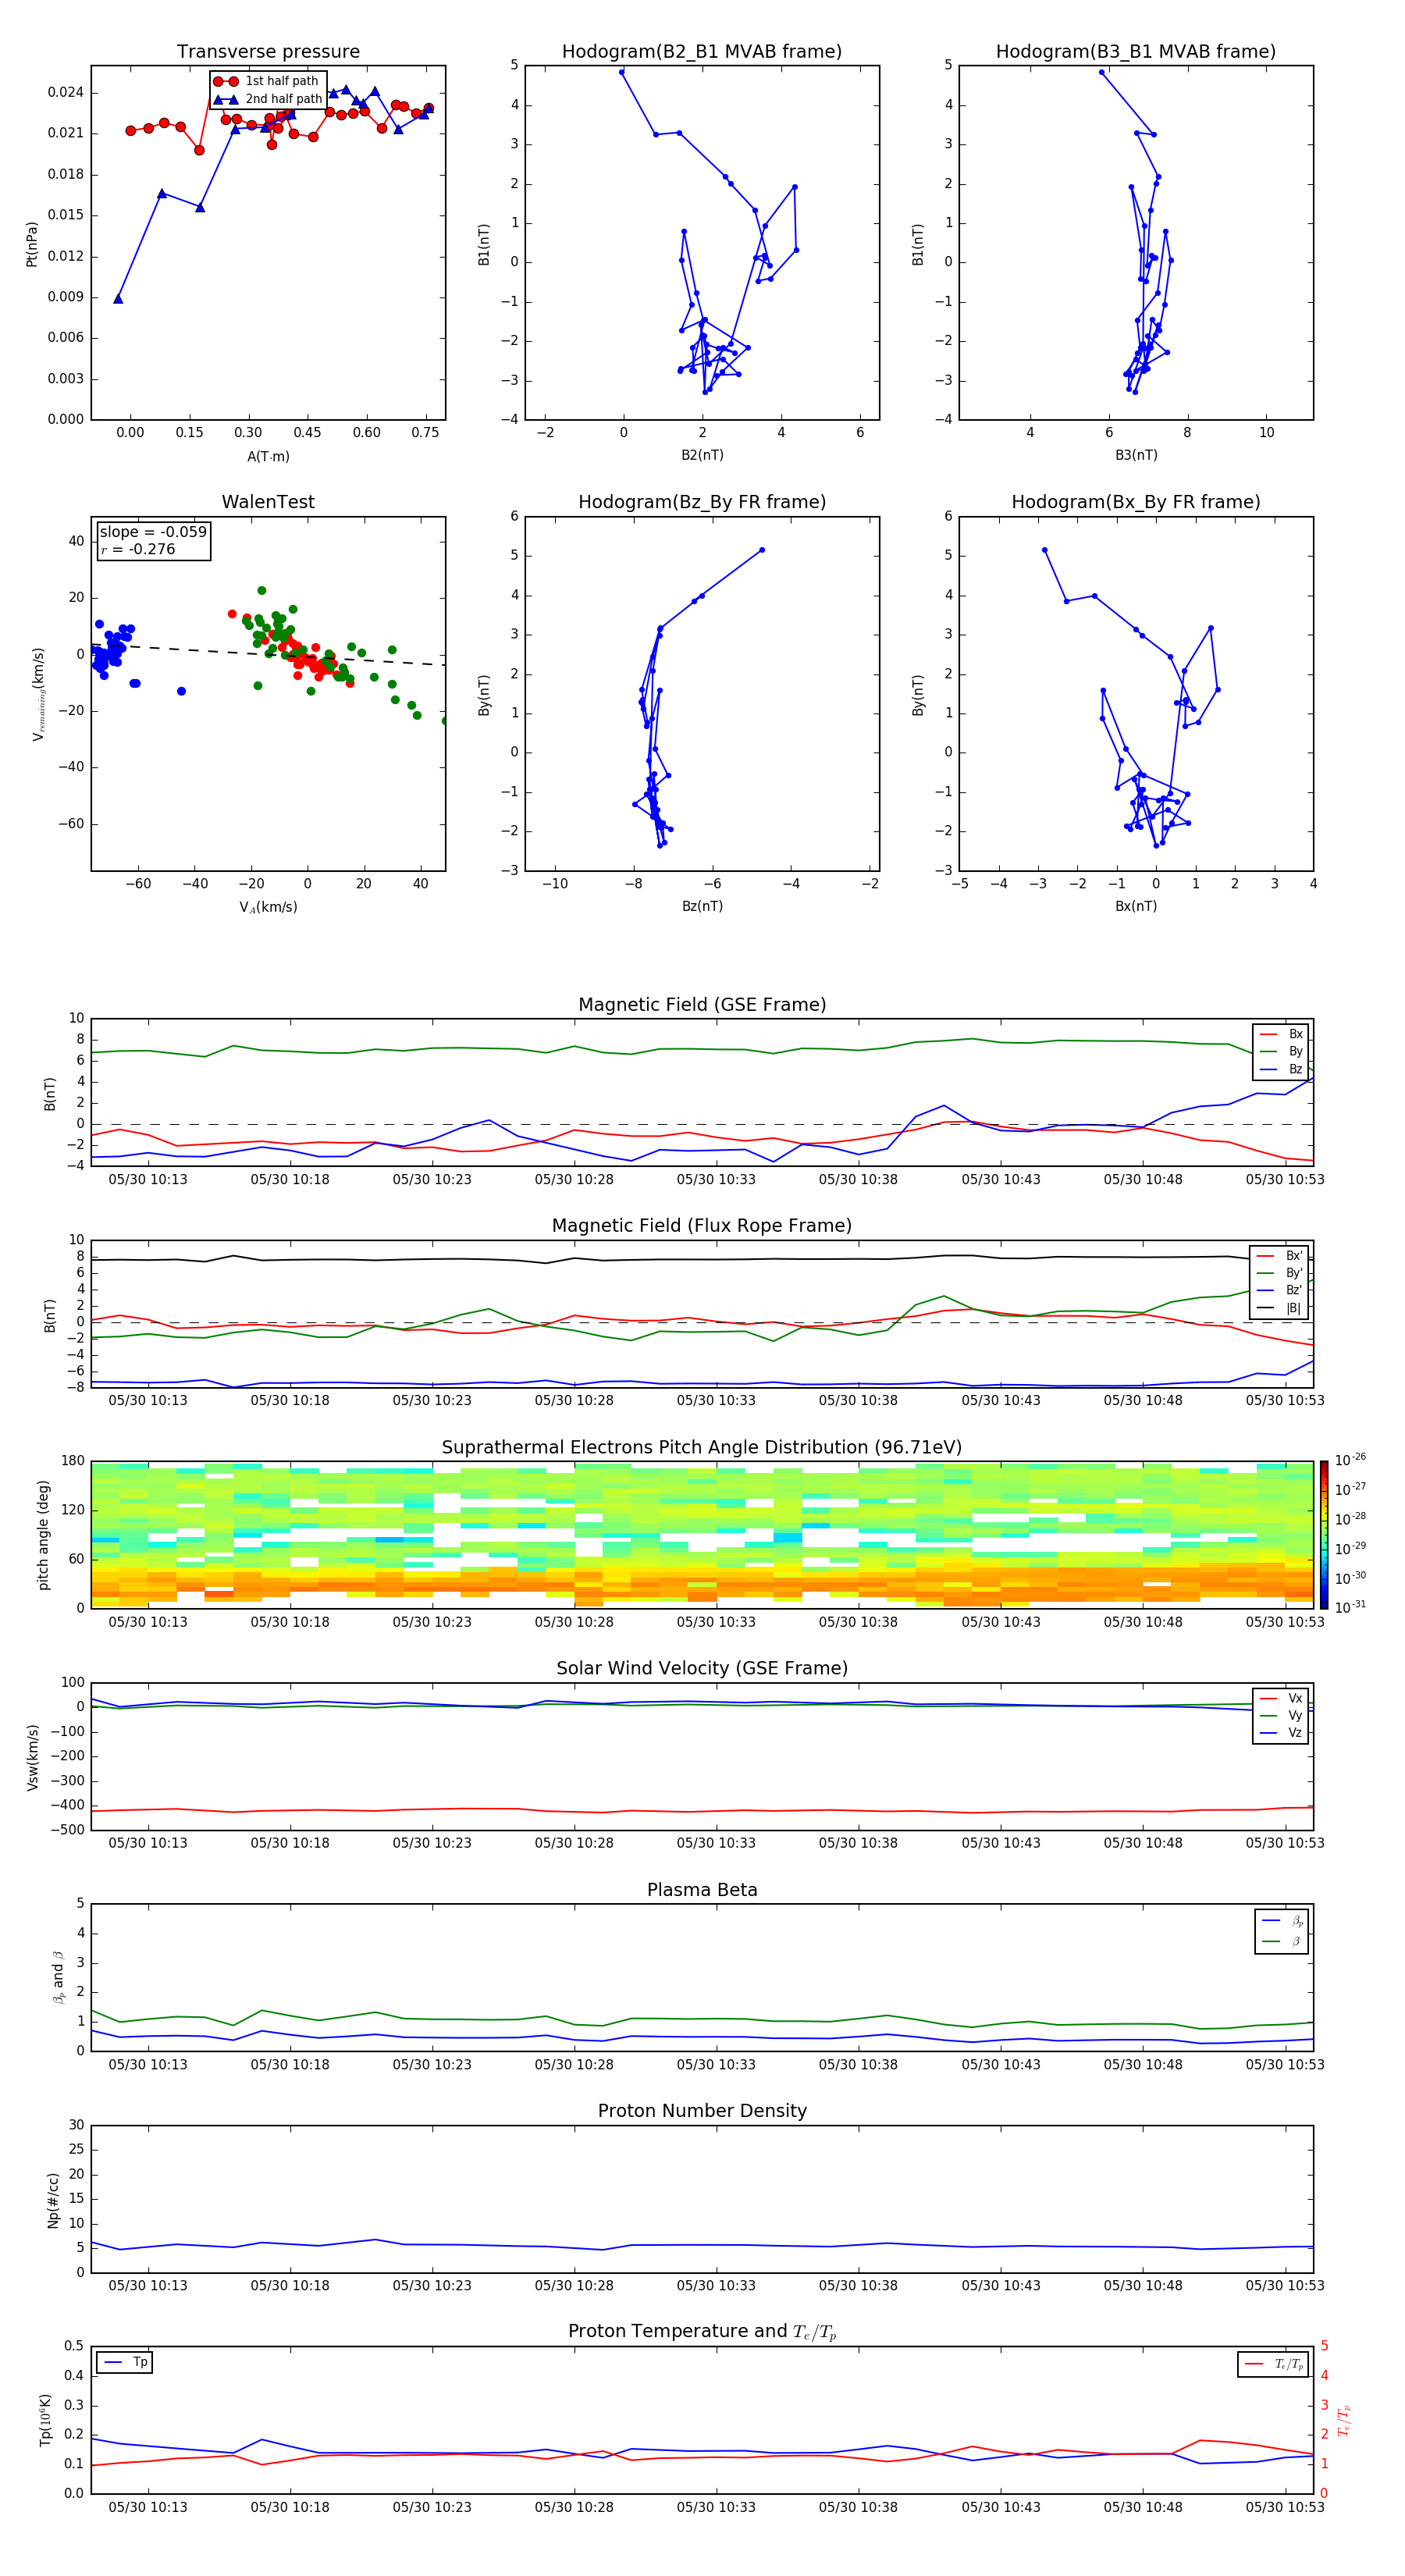Click Vz entry in velocity legend
This screenshot has height=2576, width=1405.
1281,1732
